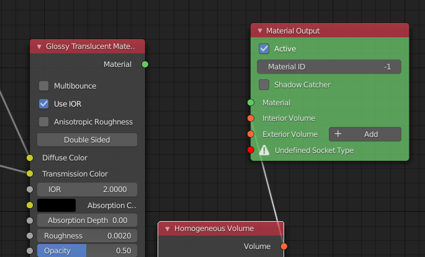Click the red Undefined Socket Type socket

point(251,150)
